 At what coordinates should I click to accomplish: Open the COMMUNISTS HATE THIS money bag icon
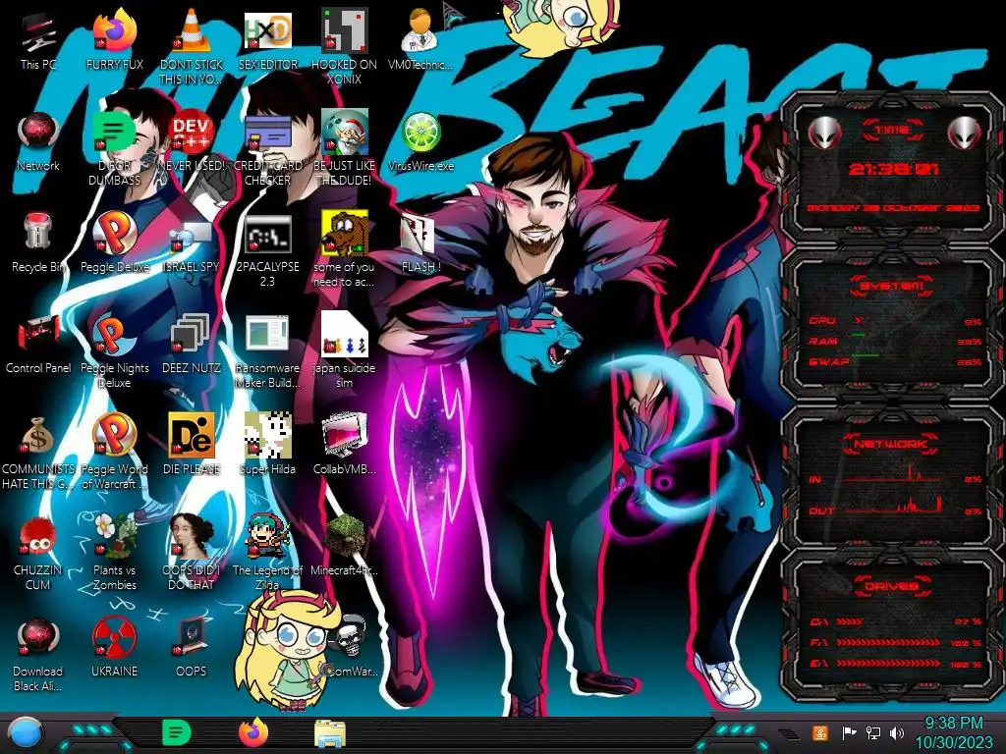click(38, 436)
